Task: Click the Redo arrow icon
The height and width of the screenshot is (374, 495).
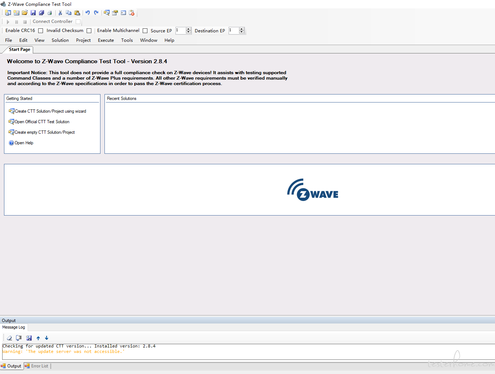Action: click(x=96, y=13)
